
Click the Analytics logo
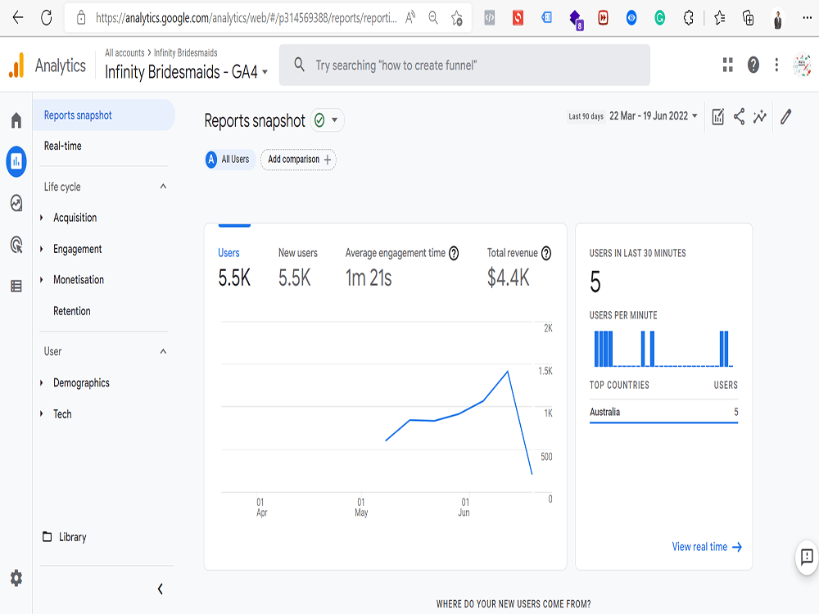[47, 65]
